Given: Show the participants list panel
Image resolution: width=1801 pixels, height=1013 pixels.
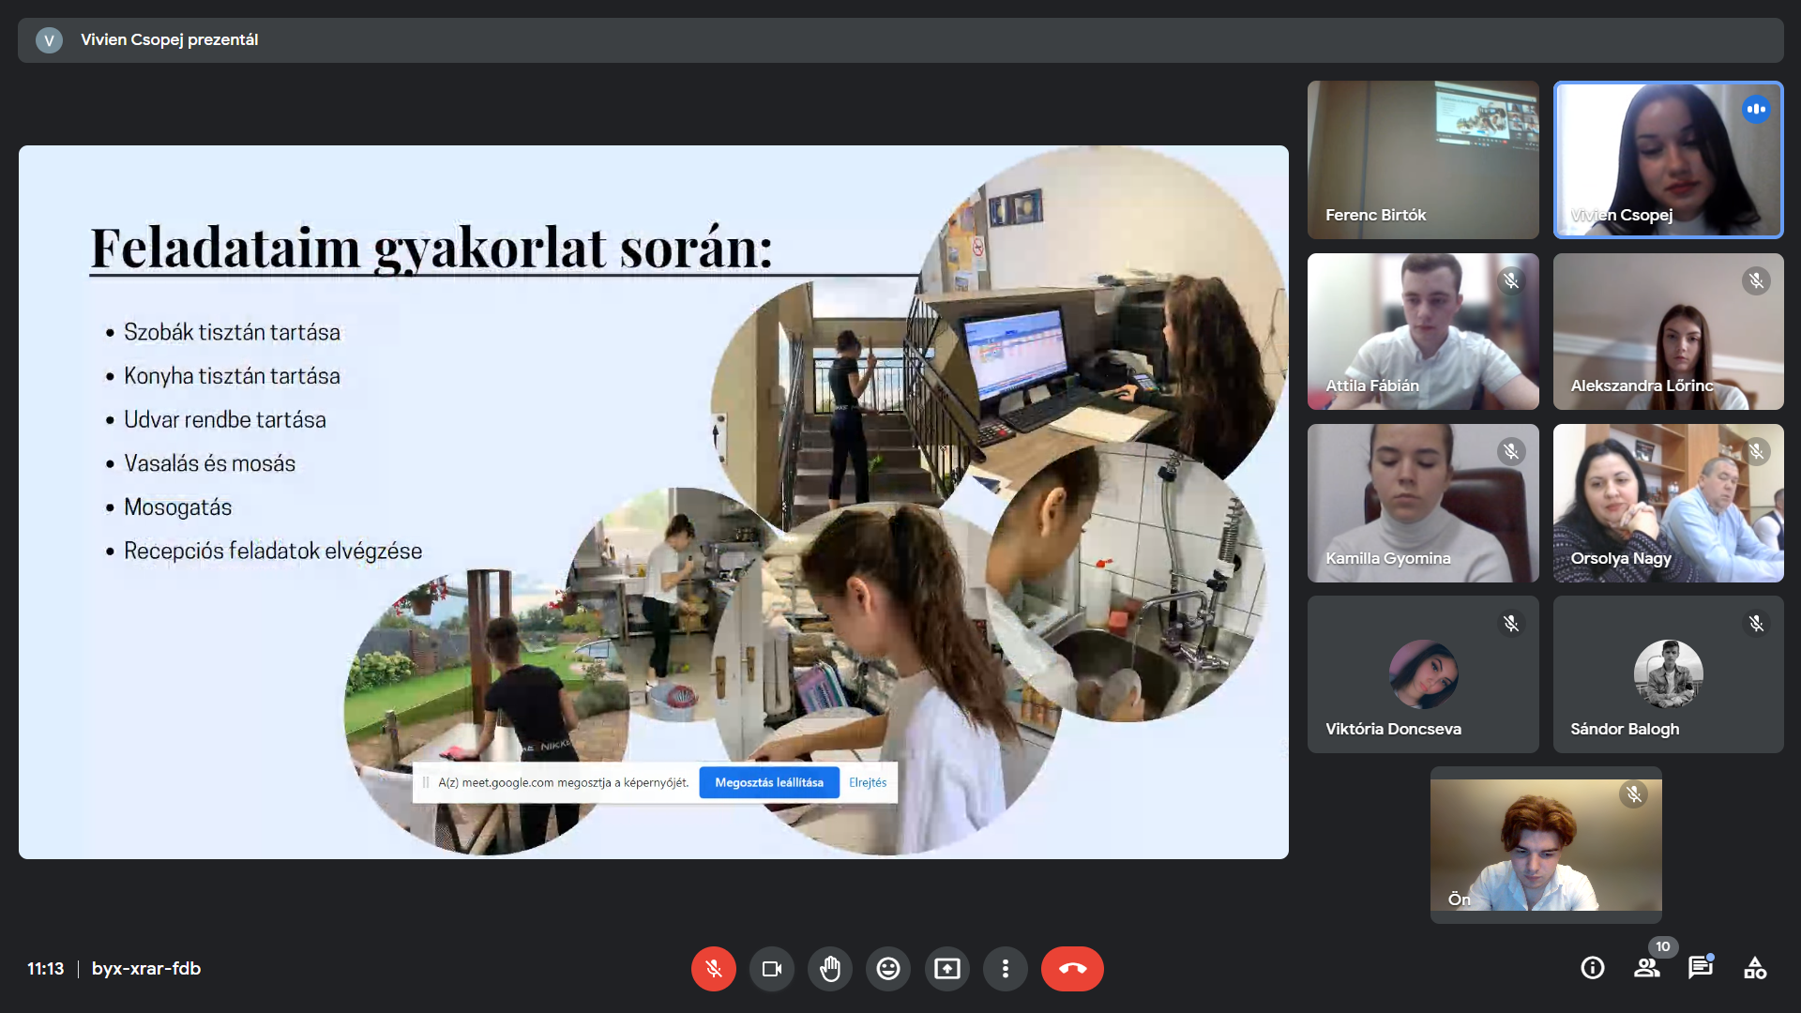Looking at the screenshot, I should (1646, 968).
